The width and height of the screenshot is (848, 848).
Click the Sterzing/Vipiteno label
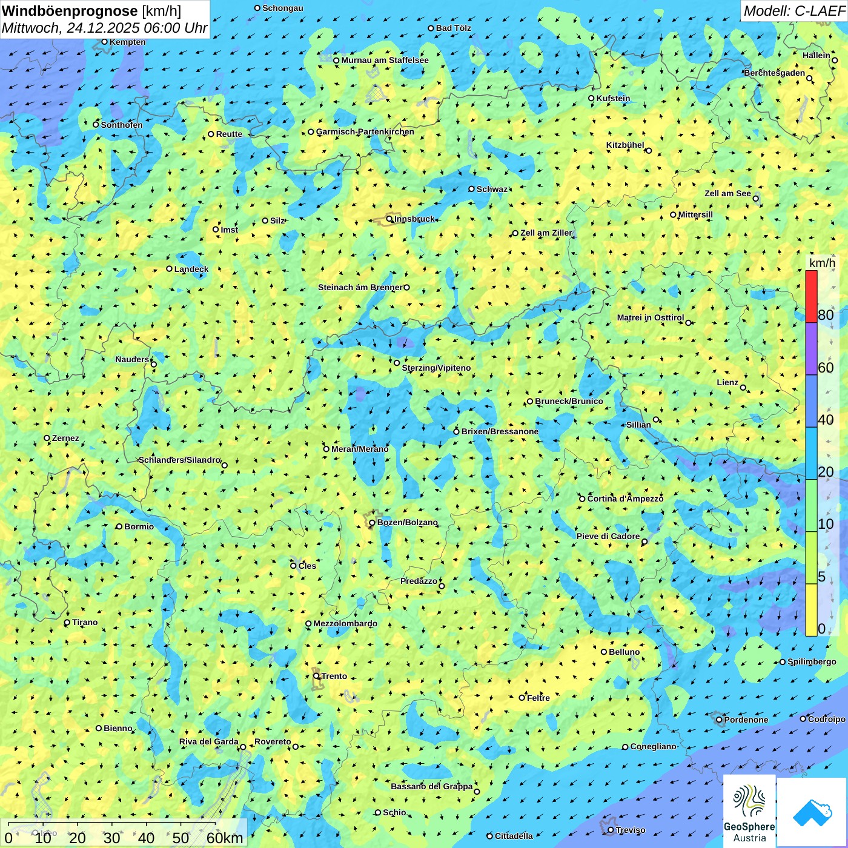pos(436,368)
